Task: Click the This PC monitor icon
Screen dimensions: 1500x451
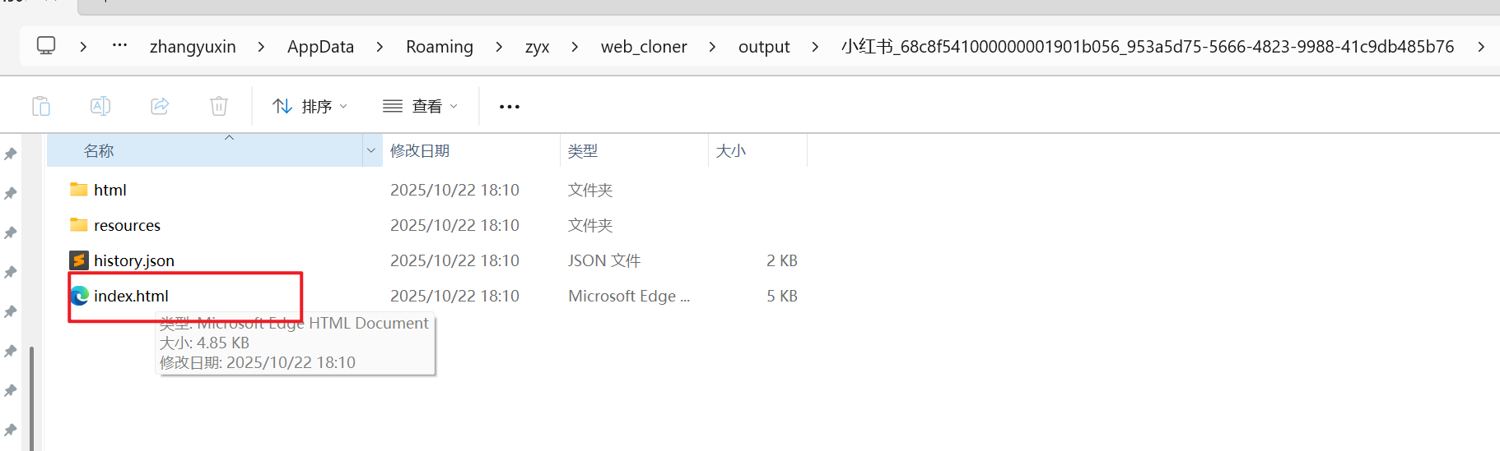Action: pos(46,46)
